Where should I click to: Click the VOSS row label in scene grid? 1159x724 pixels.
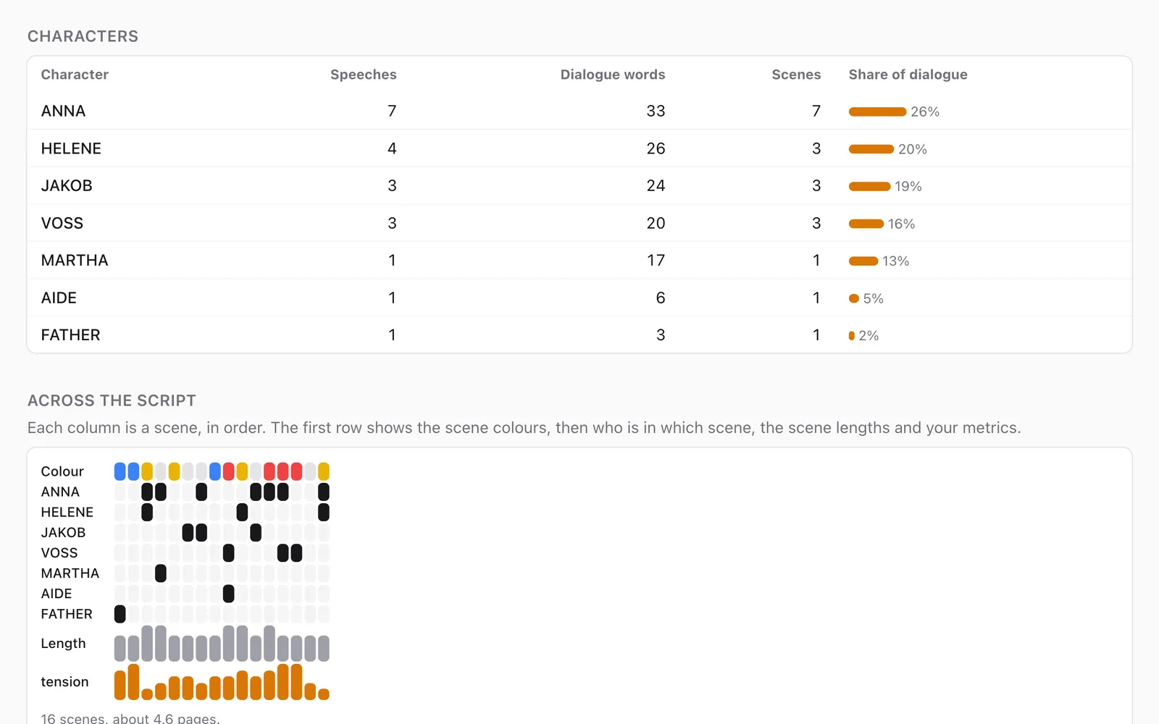point(59,553)
